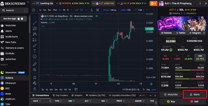Toggle lock all drawing tools

tap(35, 89)
